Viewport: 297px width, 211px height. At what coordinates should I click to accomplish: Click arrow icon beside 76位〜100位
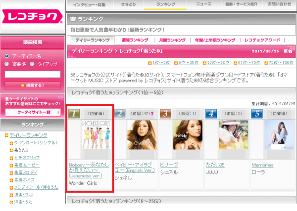[266, 63]
